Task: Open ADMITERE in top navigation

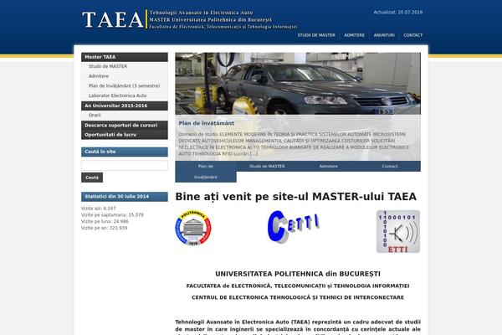Action: pyautogui.click(x=354, y=35)
